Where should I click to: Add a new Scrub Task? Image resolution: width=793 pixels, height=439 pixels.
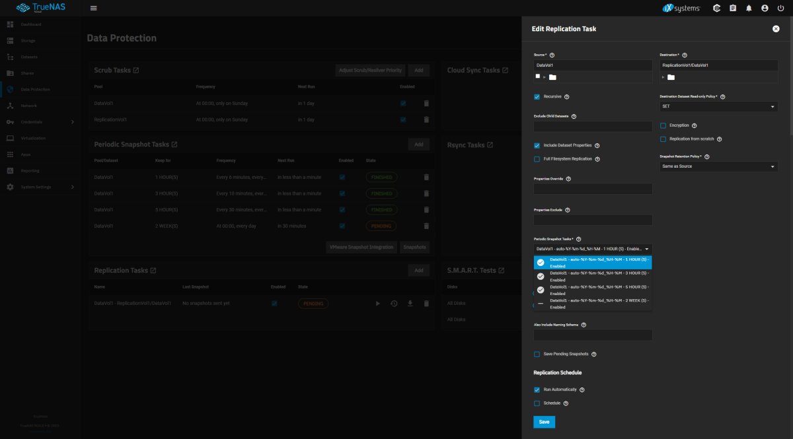point(419,70)
